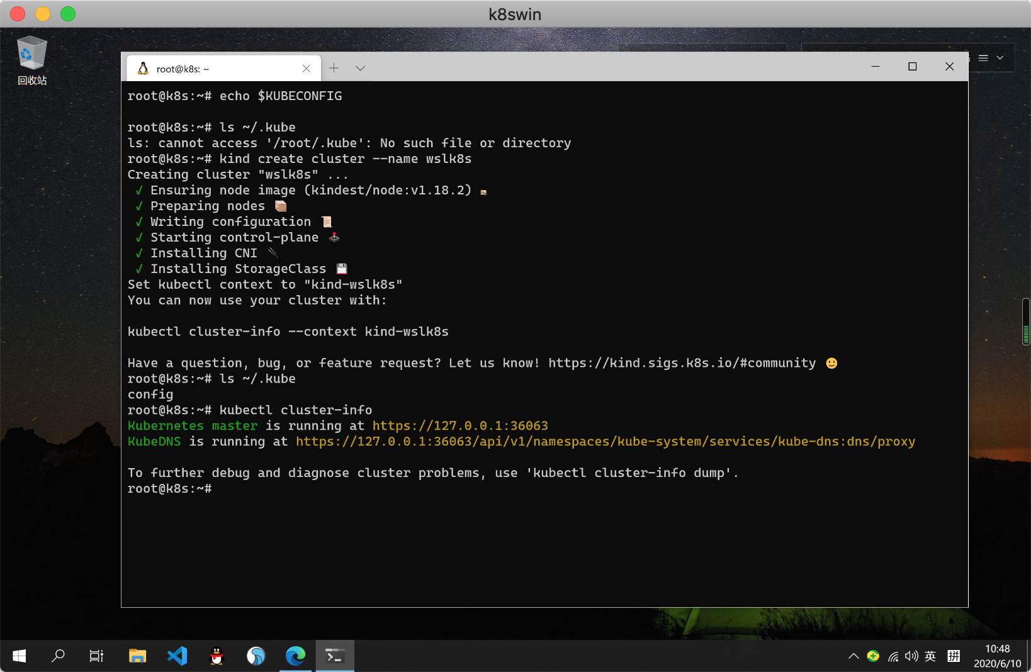1031x672 pixels.
Task: Click the macOS green zoom button
Action: coord(68,14)
